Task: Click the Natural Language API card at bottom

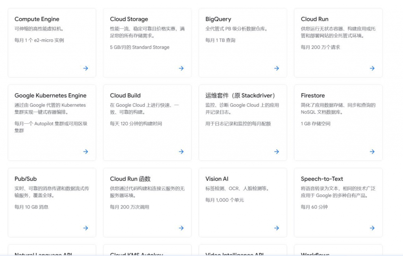Action: 52,251
